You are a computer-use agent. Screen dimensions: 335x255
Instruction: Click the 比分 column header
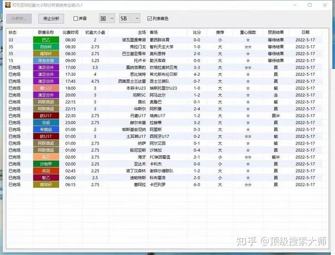pyautogui.click(x=197, y=32)
